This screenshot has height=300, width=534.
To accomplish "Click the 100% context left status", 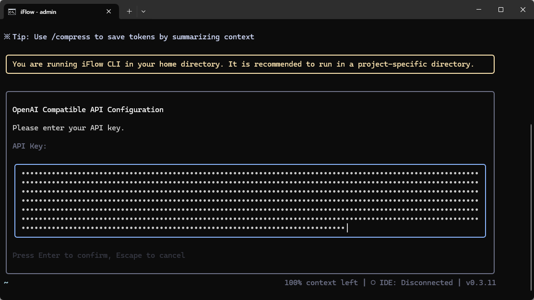I will 321,283.
